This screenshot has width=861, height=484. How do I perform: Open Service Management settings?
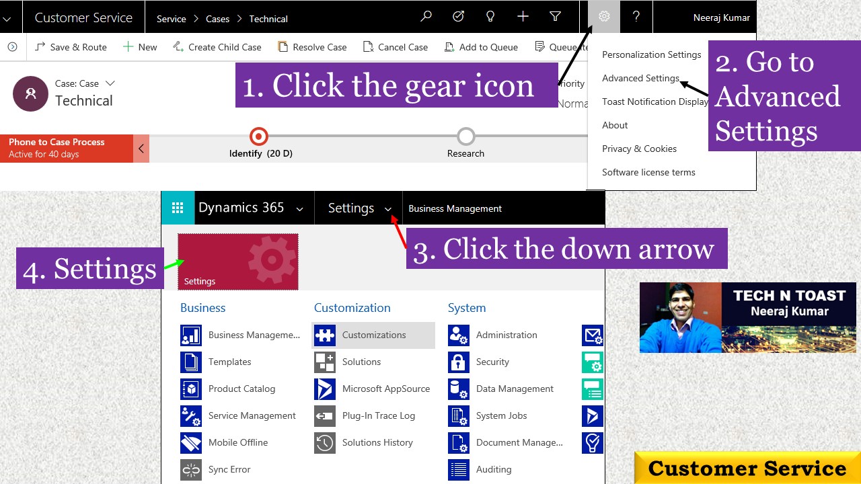(x=238, y=415)
